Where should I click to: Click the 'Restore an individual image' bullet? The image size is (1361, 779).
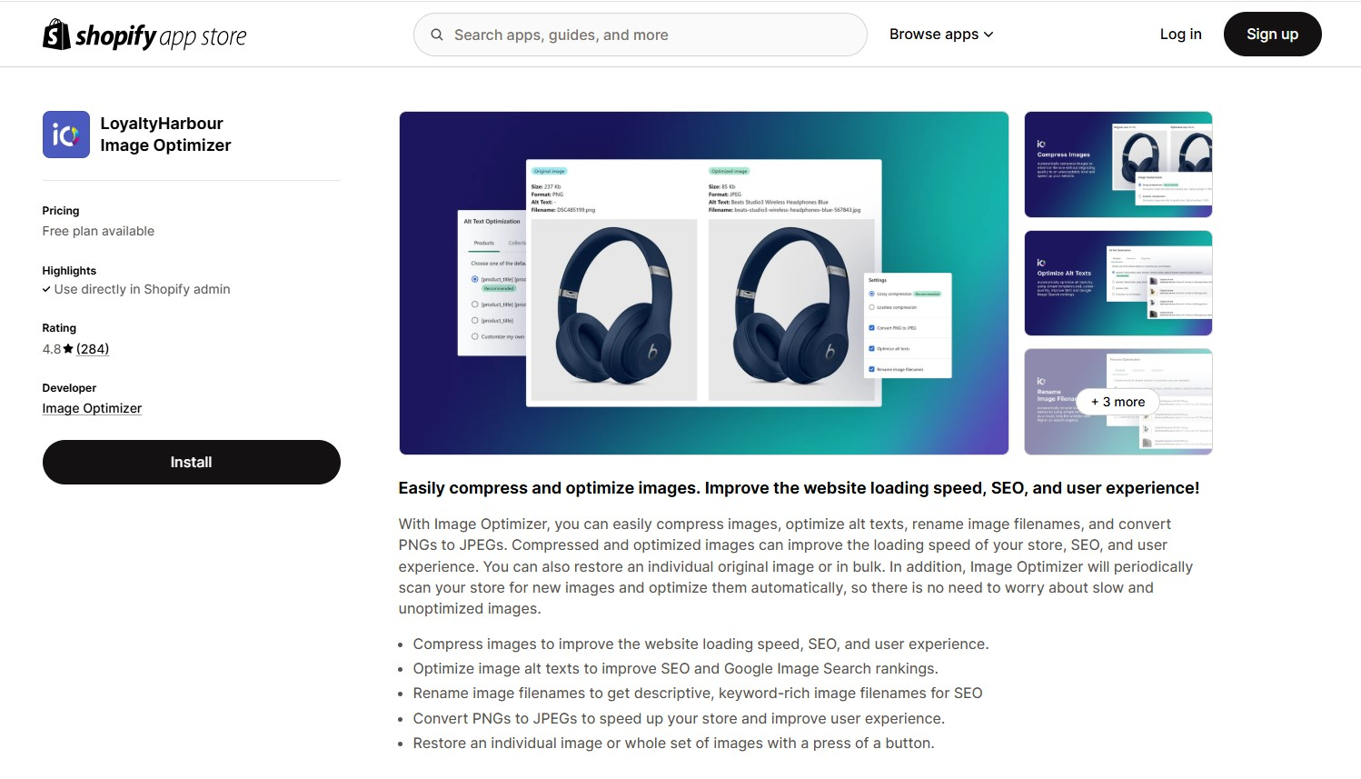coord(673,743)
